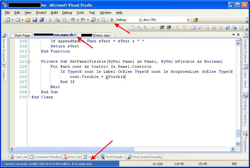The width and height of the screenshot is (250, 168).
Task: Open the Test menu
Action: point(92,13)
